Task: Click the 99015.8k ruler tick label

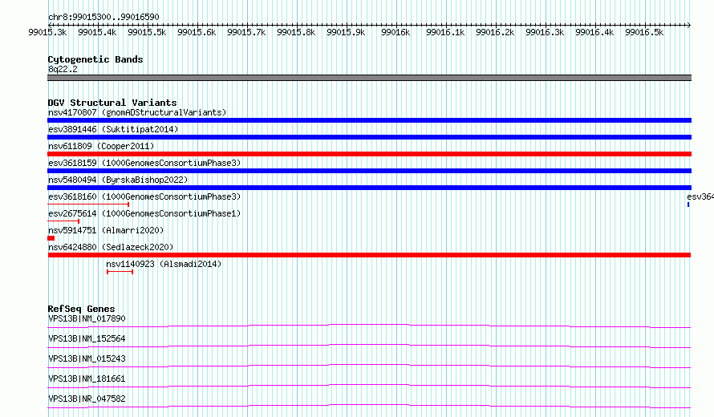Action: [x=296, y=32]
